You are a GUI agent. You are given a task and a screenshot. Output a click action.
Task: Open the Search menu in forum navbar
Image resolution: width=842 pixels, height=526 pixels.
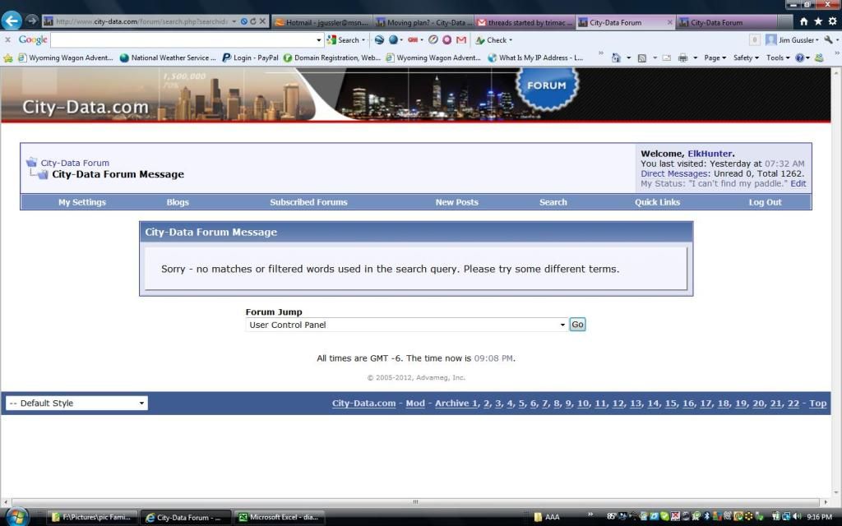coord(553,202)
